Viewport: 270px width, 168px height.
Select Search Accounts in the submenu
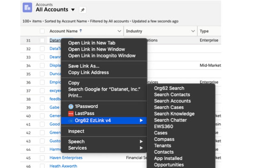click(172, 101)
